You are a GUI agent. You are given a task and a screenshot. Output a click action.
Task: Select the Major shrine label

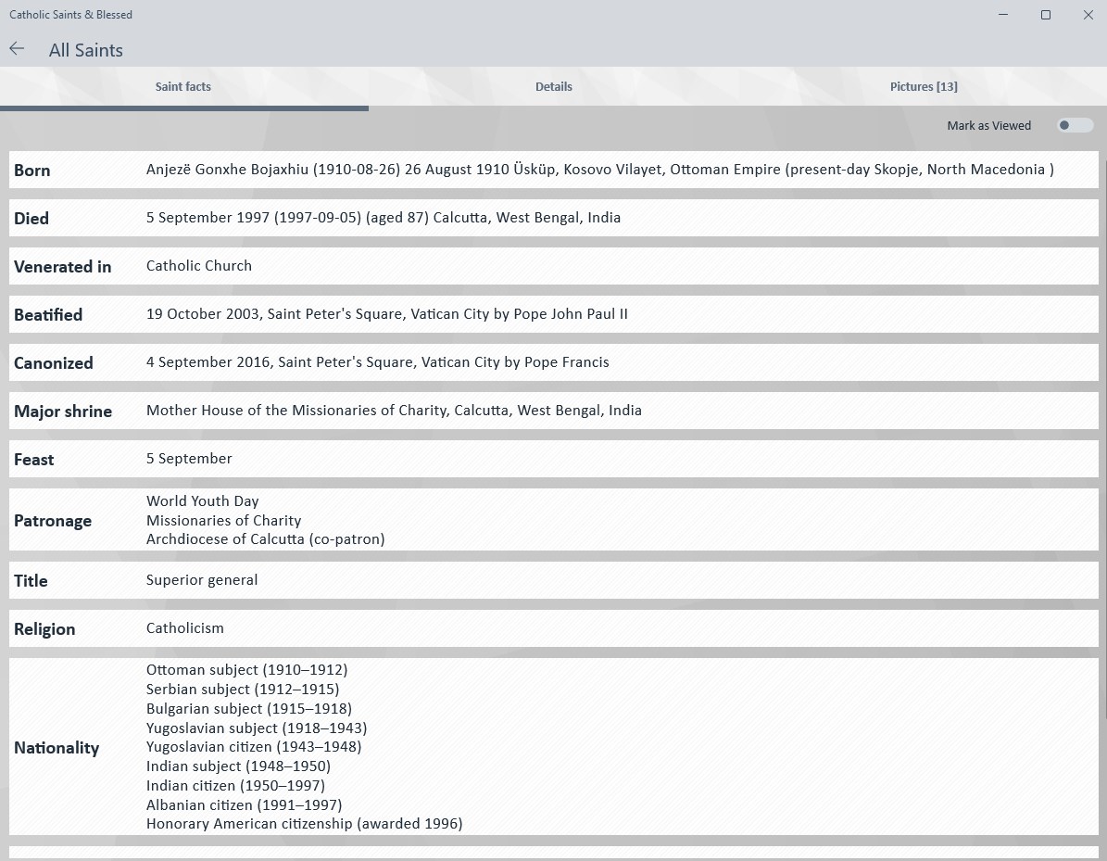click(x=63, y=412)
